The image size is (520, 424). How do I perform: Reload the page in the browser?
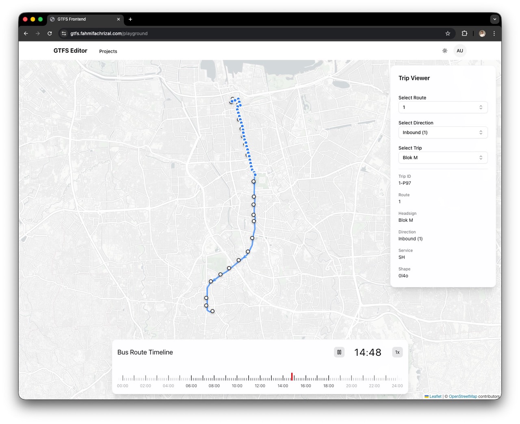pos(50,33)
